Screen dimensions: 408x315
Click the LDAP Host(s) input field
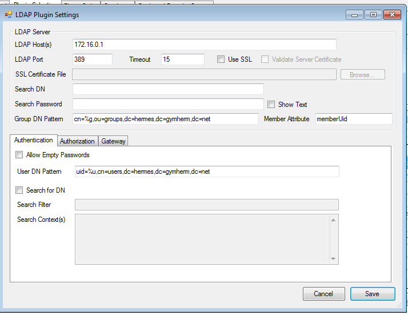coord(204,45)
